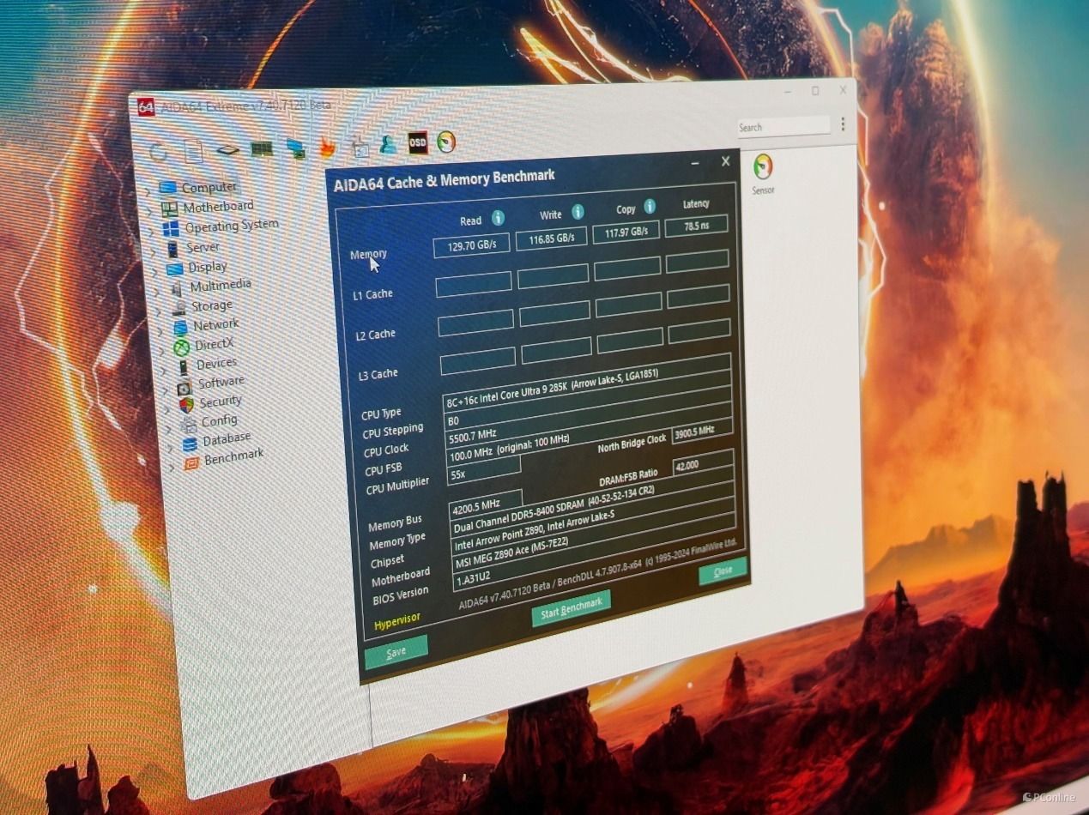Viewport: 1089px width, 815px height.
Task: Click the info icon next to Read
Action: (498, 219)
